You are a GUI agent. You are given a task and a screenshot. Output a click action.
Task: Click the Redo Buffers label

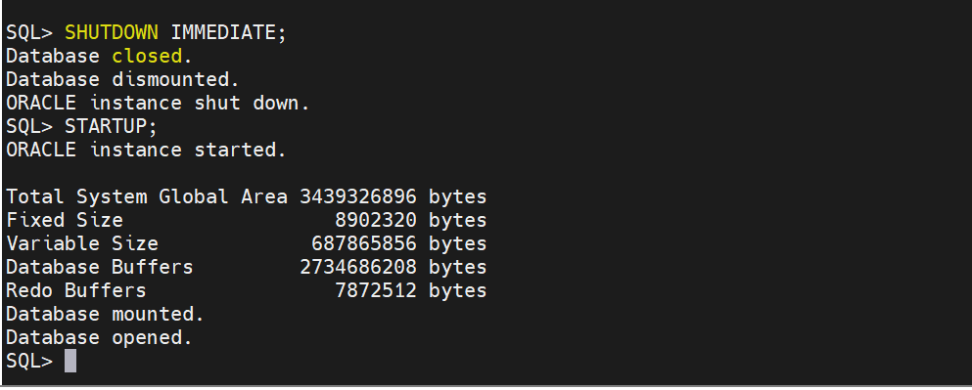pos(76,291)
